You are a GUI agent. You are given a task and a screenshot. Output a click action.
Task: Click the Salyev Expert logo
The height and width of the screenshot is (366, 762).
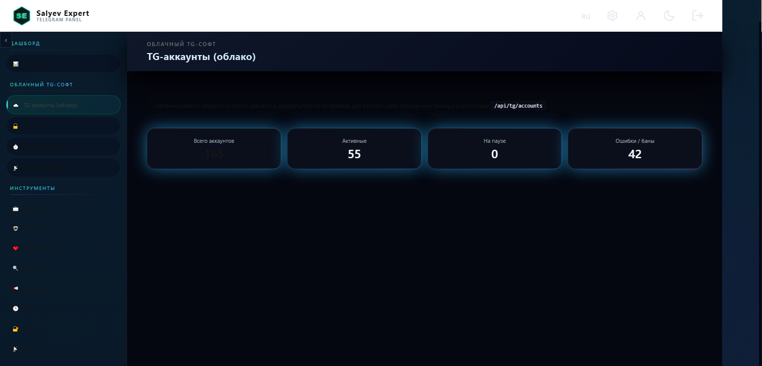[21, 16]
